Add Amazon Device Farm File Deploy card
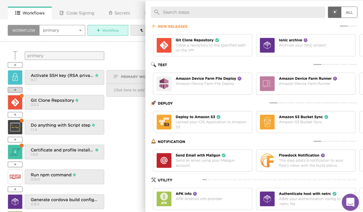 (x=203, y=83)
